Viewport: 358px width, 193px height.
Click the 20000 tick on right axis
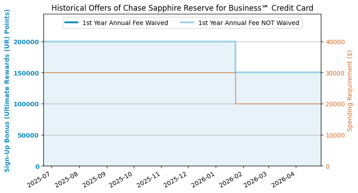(x=334, y=104)
